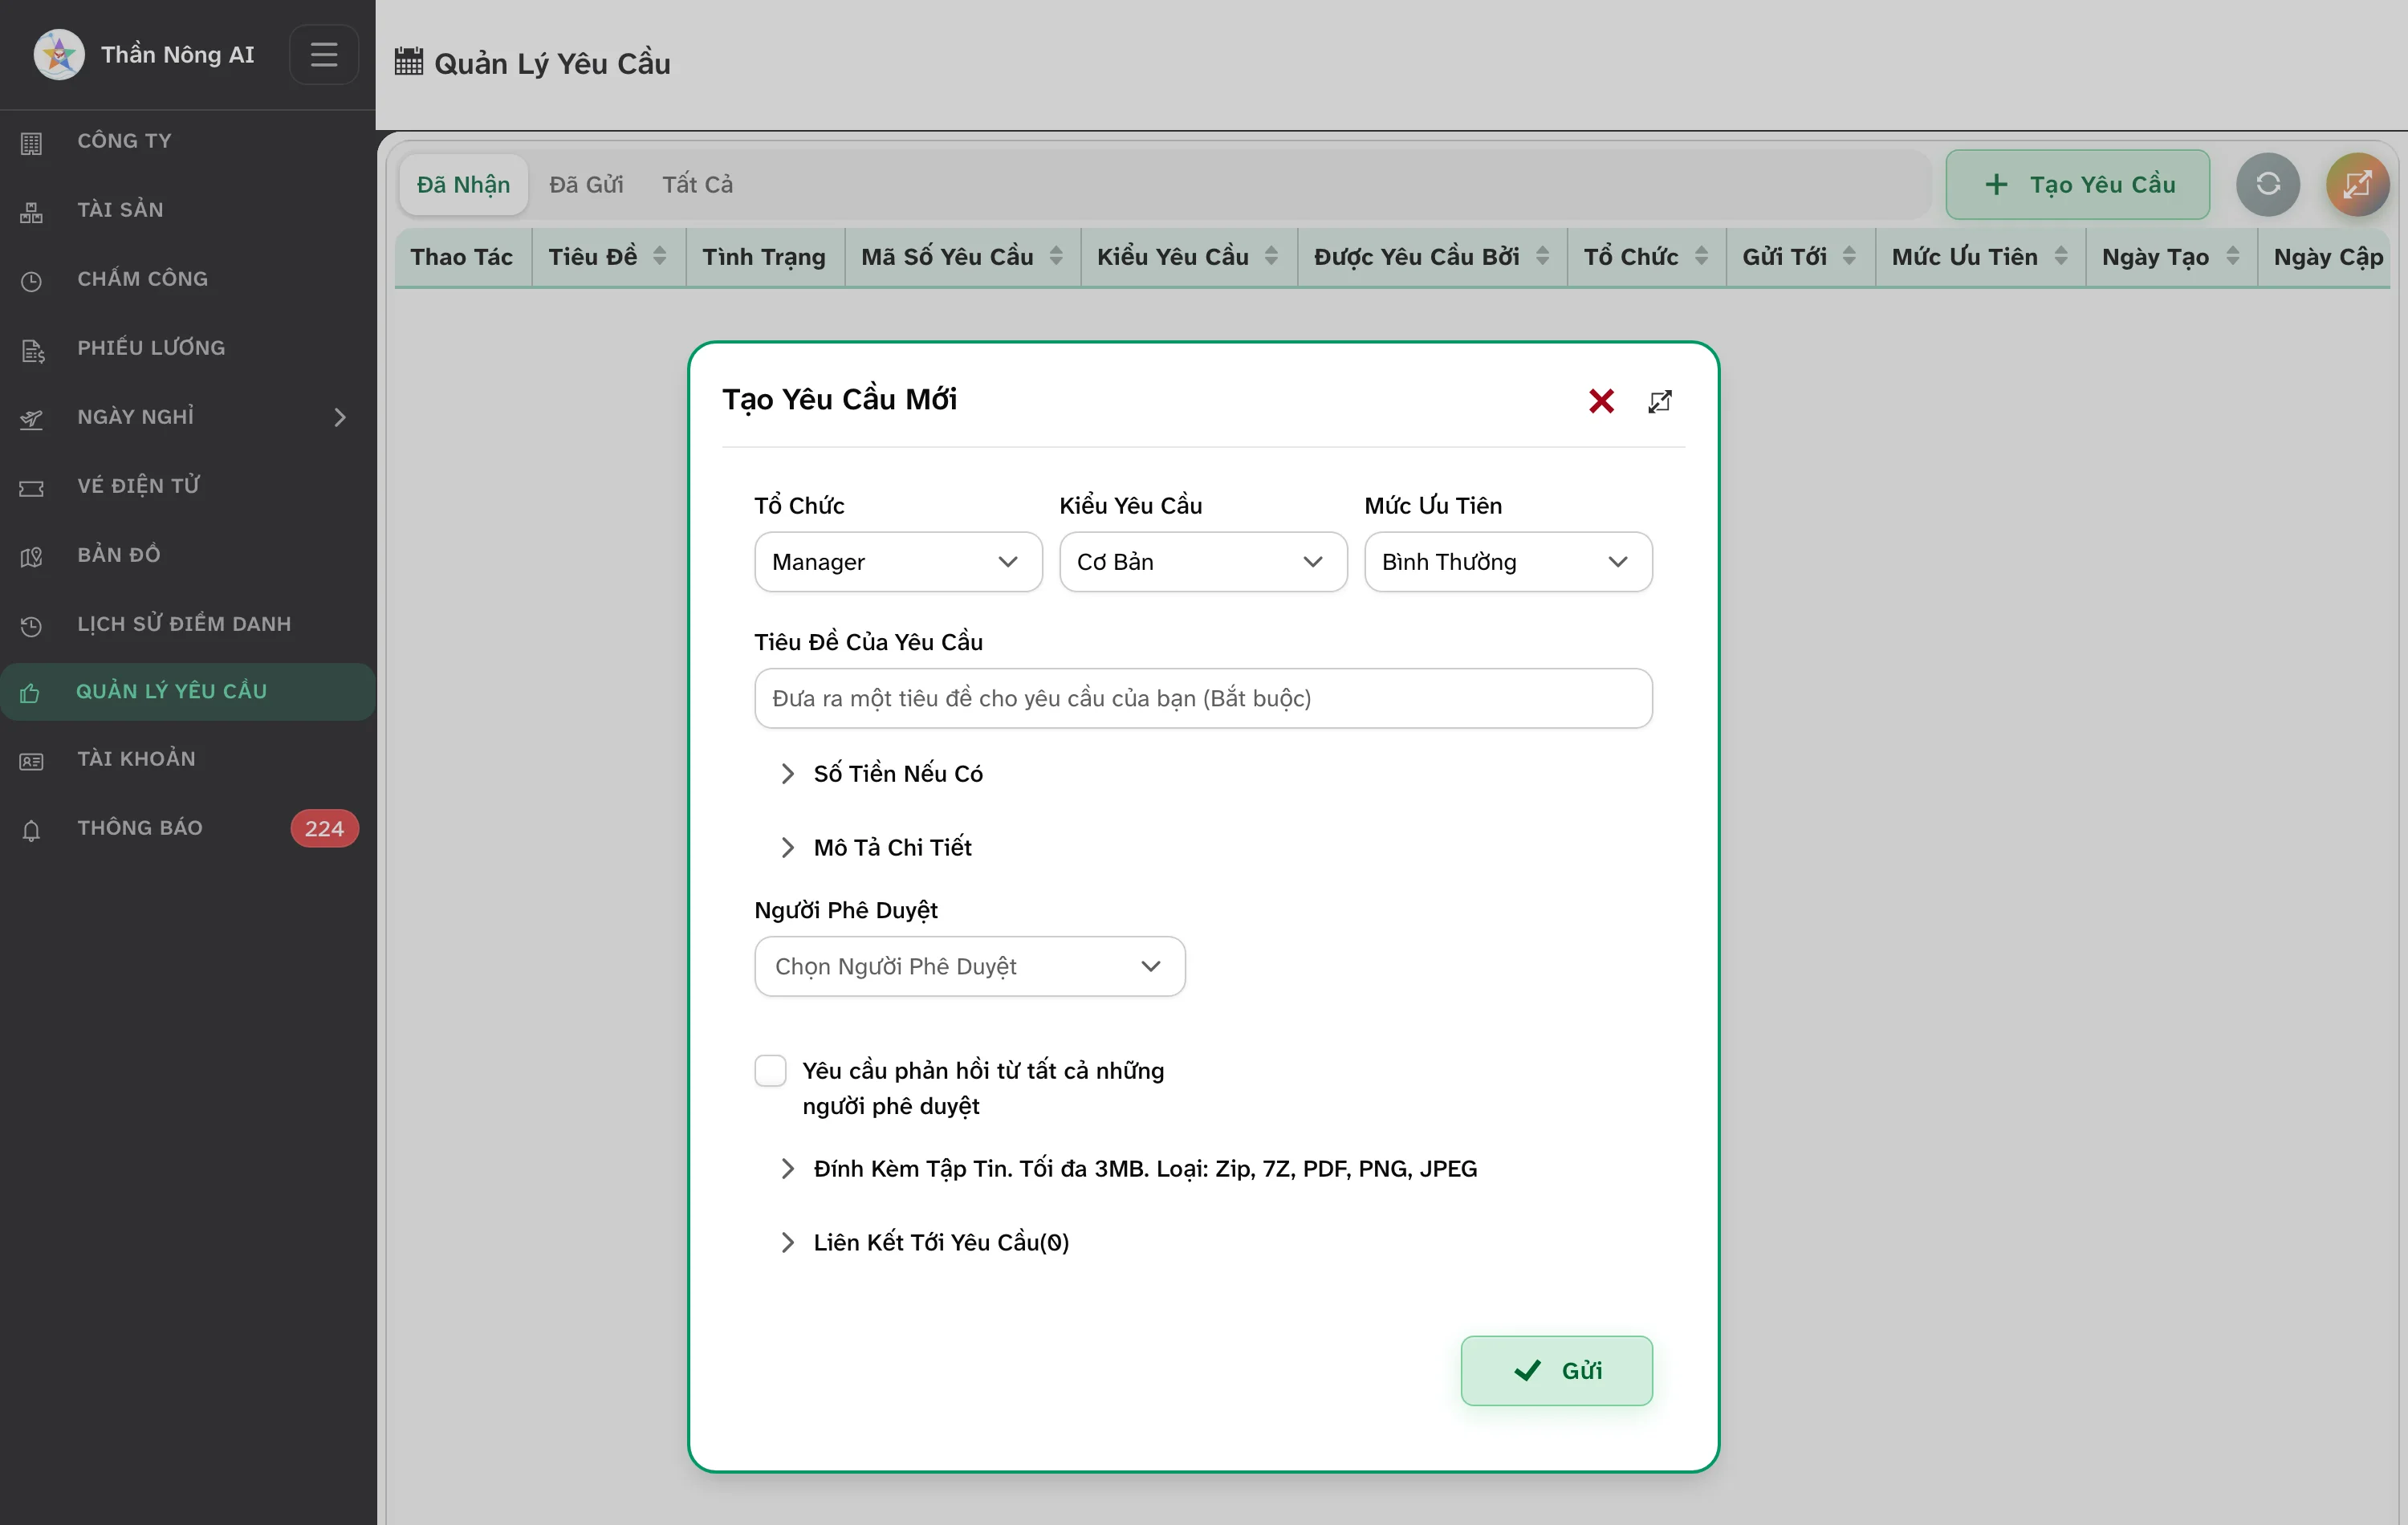Click the Chấm Công clock icon
Image resolution: width=2408 pixels, height=1525 pixels.
point(31,281)
